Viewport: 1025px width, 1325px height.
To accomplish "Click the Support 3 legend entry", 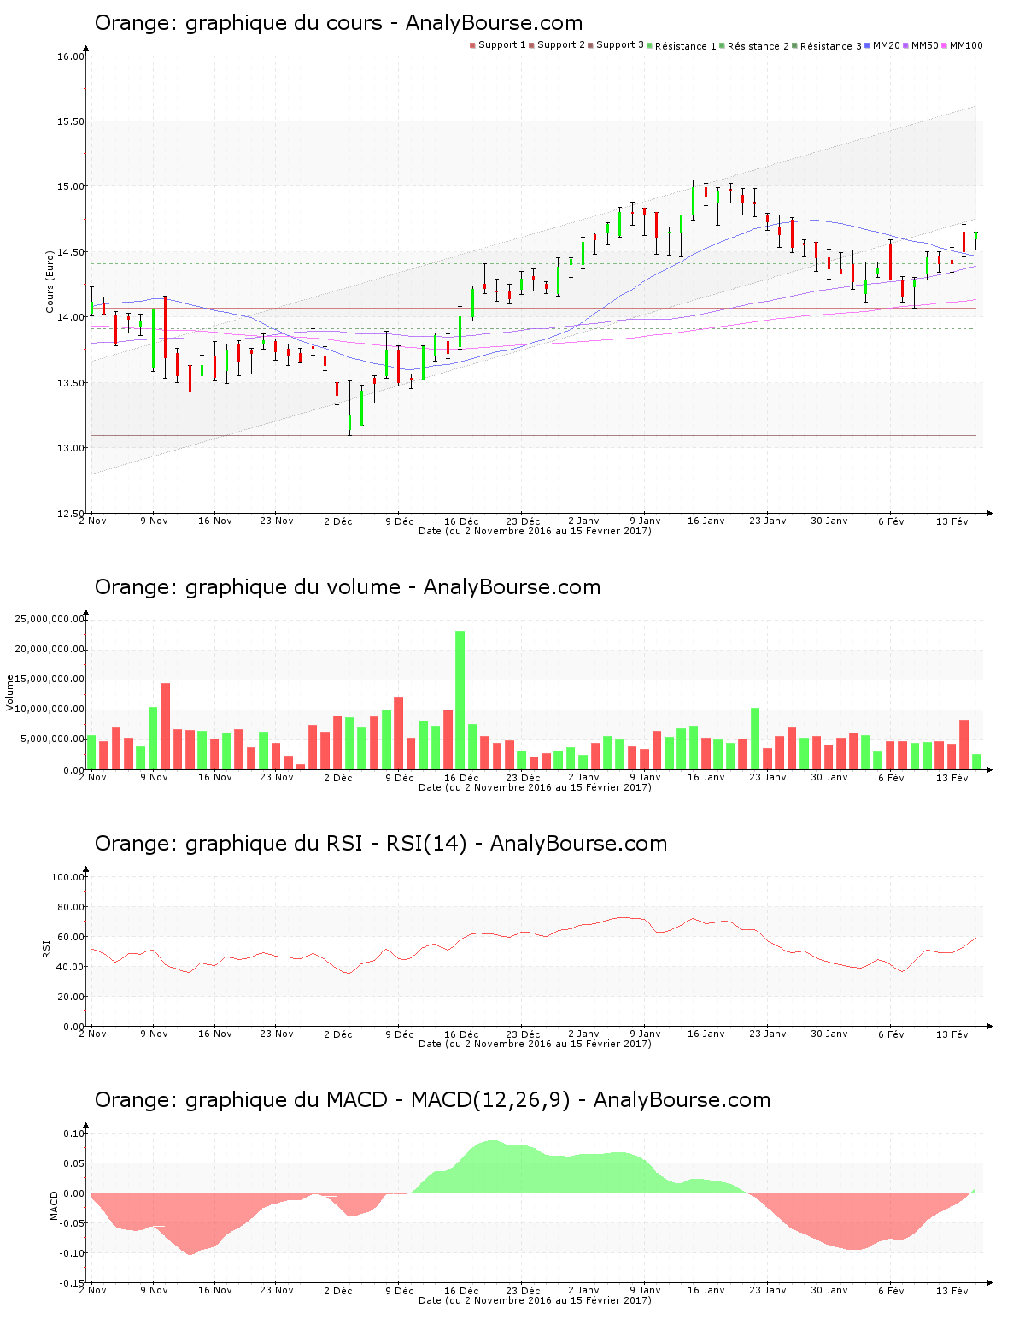I will (x=616, y=45).
